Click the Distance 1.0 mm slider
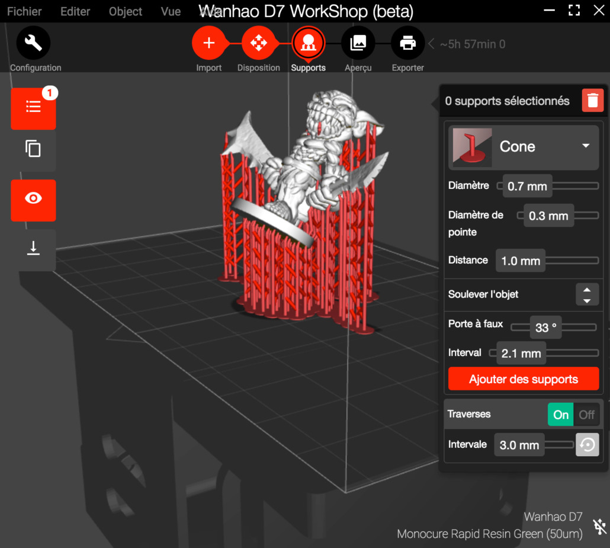The image size is (610, 548). pos(547,261)
